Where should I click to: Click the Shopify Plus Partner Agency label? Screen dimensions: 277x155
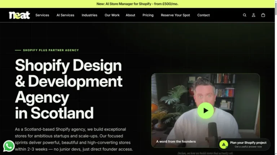pyautogui.click(x=51, y=50)
